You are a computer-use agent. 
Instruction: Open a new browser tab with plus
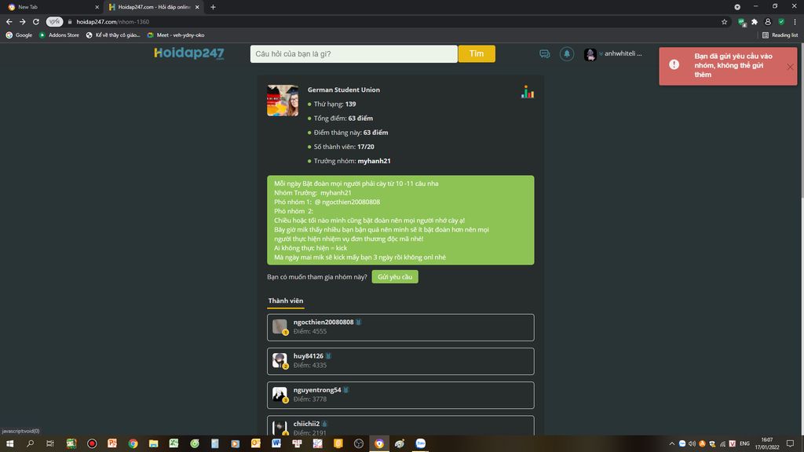(x=213, y=7)
